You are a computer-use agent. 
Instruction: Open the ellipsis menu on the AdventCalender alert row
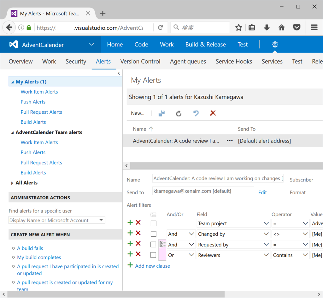[x=230, y=141]
